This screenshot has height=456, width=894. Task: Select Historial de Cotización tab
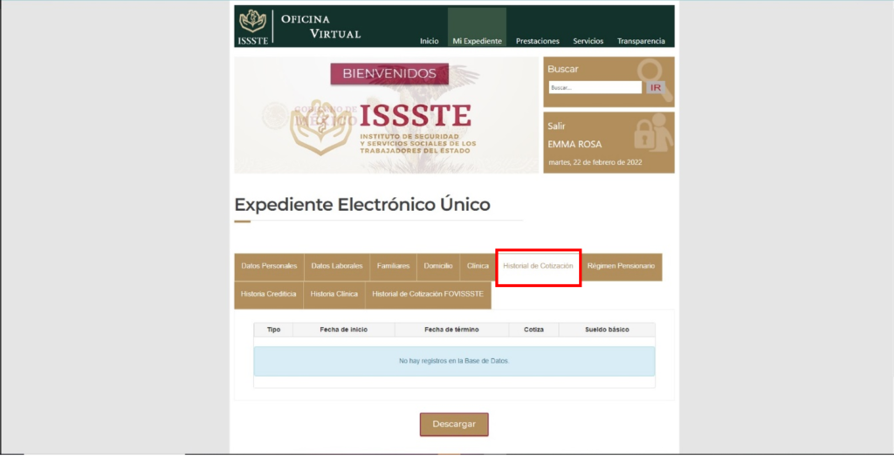pos(538,266)
